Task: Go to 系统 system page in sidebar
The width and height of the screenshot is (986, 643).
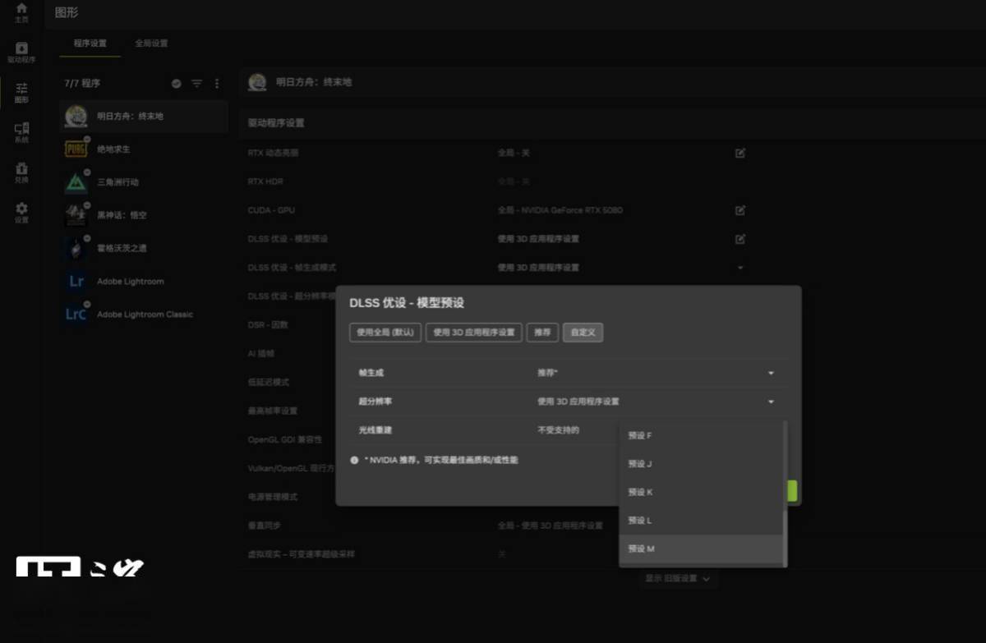Action: 21,131
